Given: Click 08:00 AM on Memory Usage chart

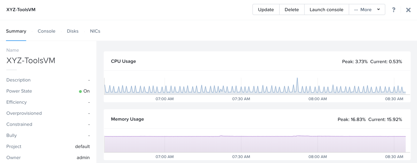Looking at the screenshot, I should coord(318,157).
